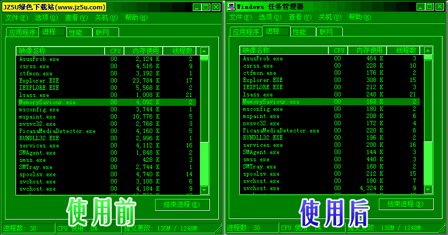448x235 pixels.
Task: Click 结束进程 button in left window
Action: pyautogui.click(x=182, y=205)
